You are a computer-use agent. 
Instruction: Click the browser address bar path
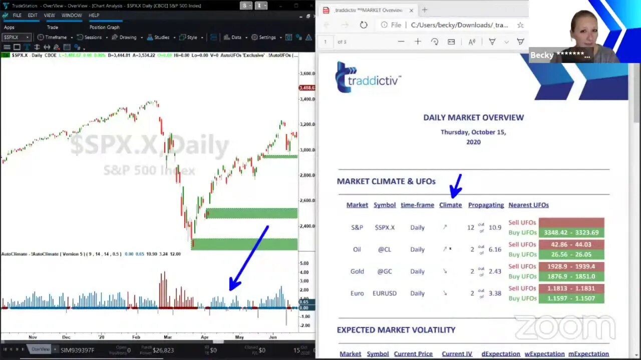click(459, 24)
